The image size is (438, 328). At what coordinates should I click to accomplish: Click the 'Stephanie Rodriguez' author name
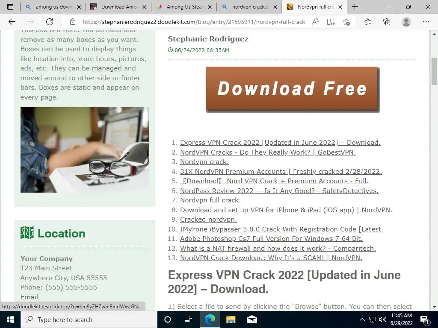(x=208, y=39)
